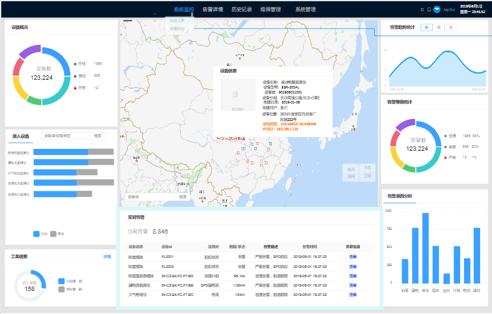Click the small square icon beside the bell

(x=422, y=9)
